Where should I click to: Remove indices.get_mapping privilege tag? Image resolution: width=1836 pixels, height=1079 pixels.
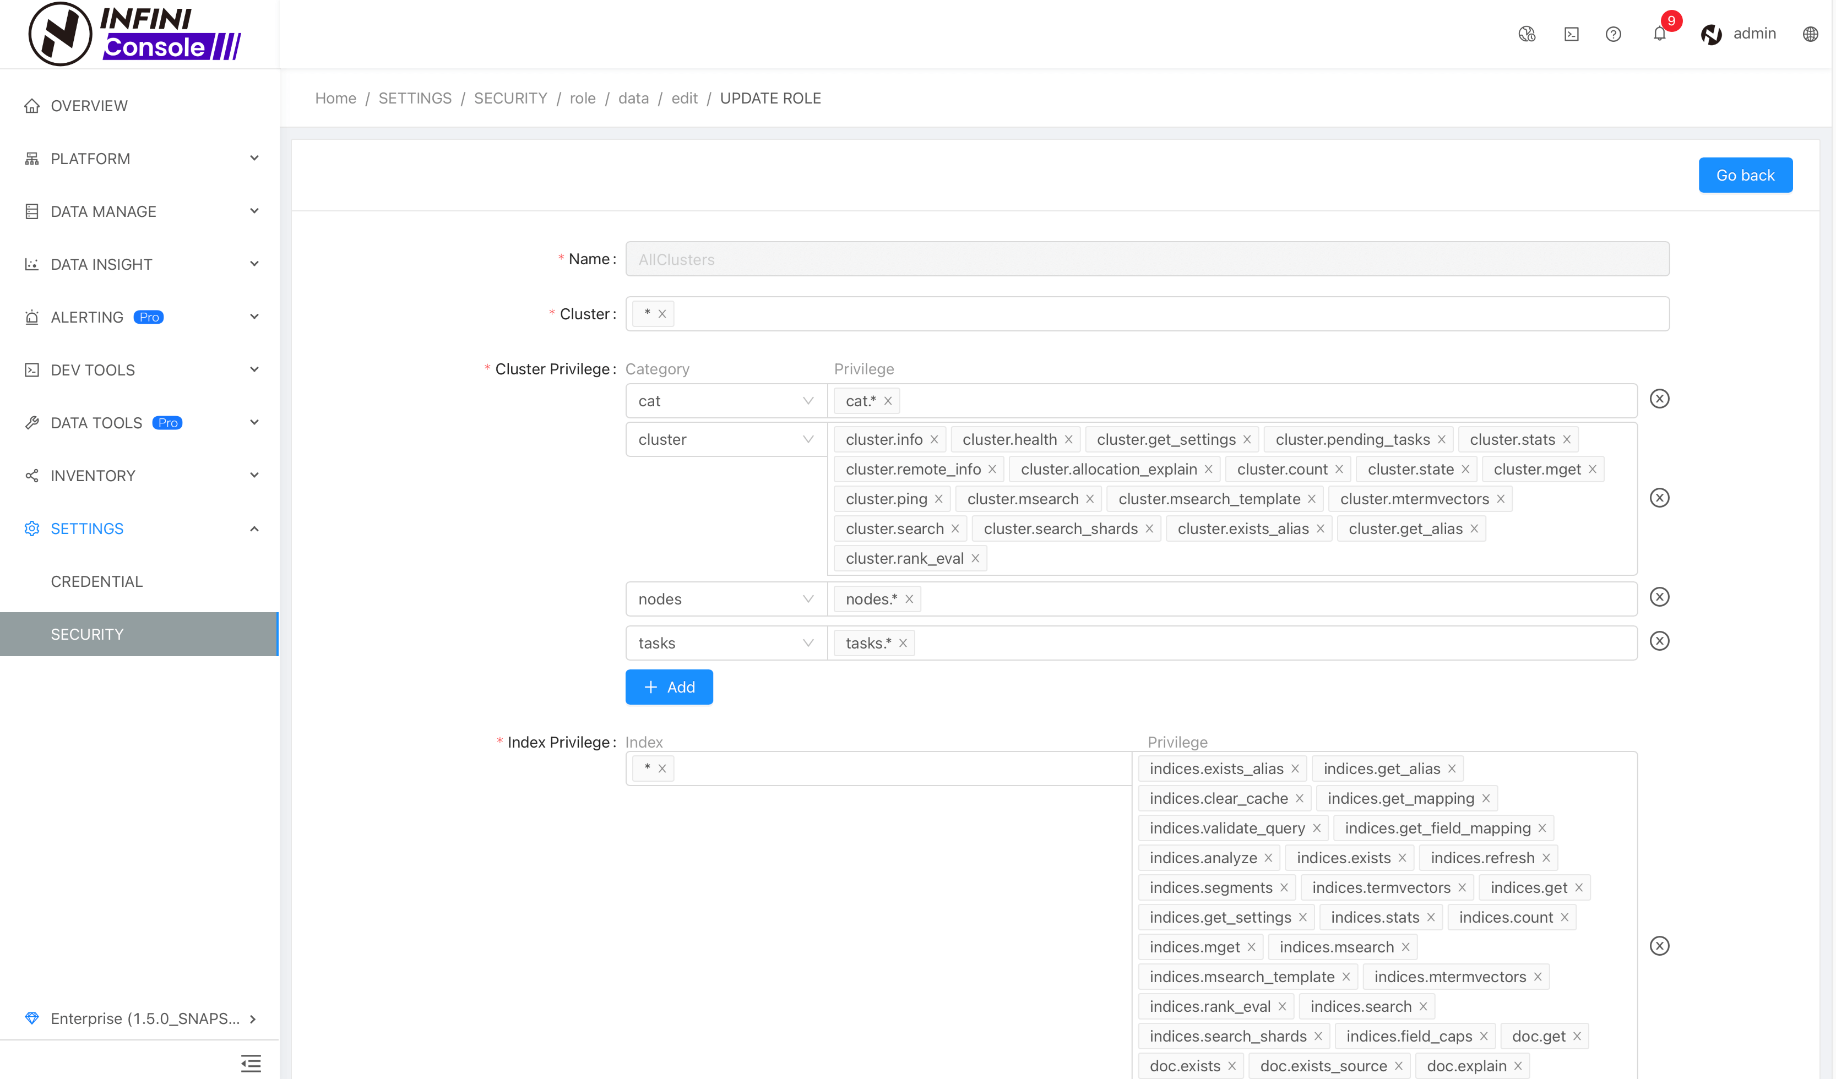coord(1486,798)
